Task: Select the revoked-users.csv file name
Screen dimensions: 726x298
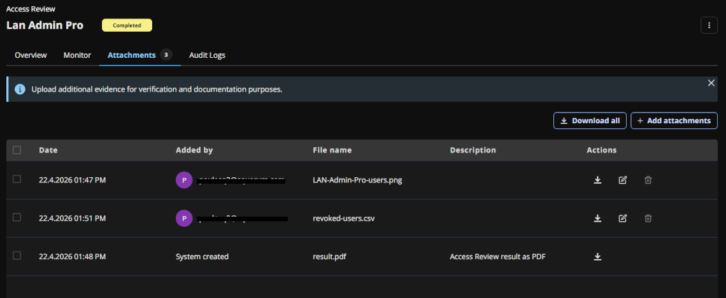Action: pyautogui.click(x=343, y=218)
